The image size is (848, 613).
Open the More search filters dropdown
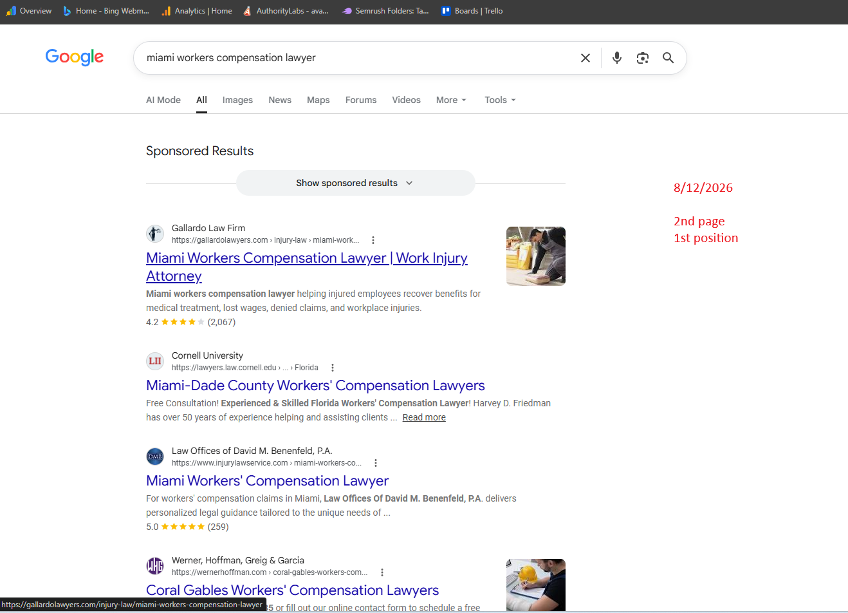451,100
